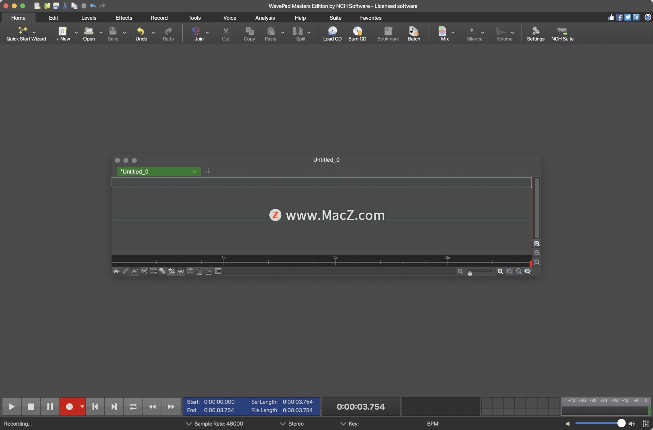The height and width of the screenshot is (430, 653).
Task: Toggle the Record button
Action: click(x=69, y=407)
